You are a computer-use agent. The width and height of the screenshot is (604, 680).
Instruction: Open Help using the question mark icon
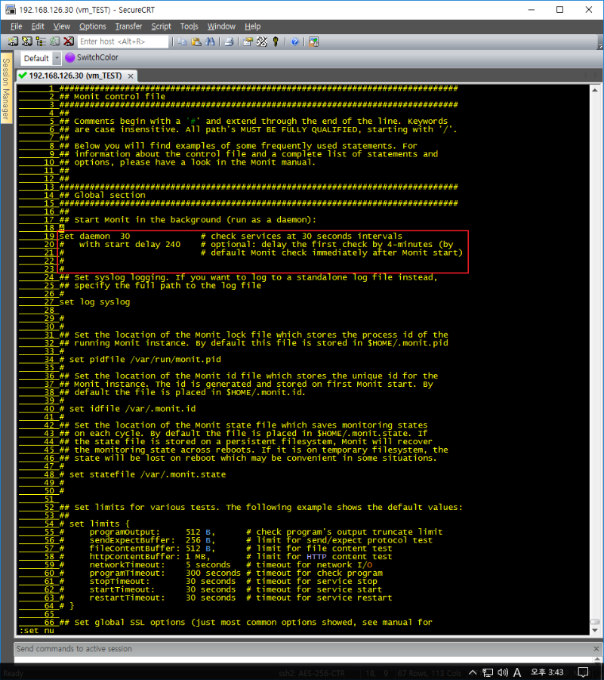[x=294, y=42]
